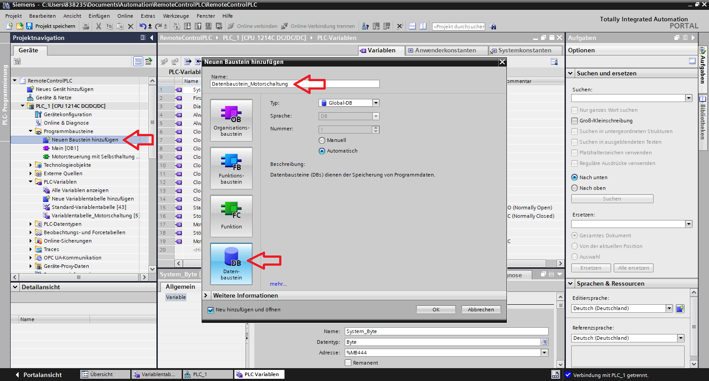Redo the last undone action
Image resolution: width=709 pixels, height=381 pixels.
158,26
